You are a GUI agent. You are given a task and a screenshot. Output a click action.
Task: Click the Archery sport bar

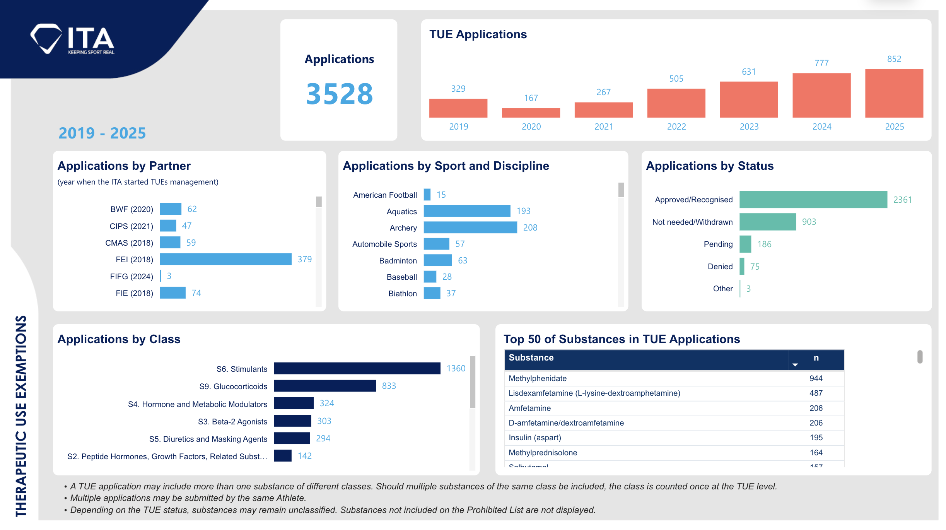[x=470, y=227]
